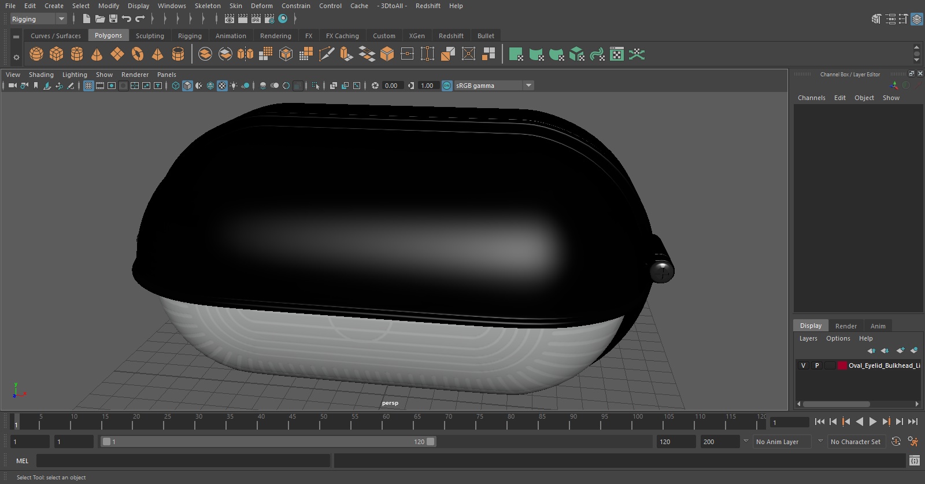Toggle layer visibility V box
The width and height of the screenshot is (925, 484).
(x=803, y=365)
